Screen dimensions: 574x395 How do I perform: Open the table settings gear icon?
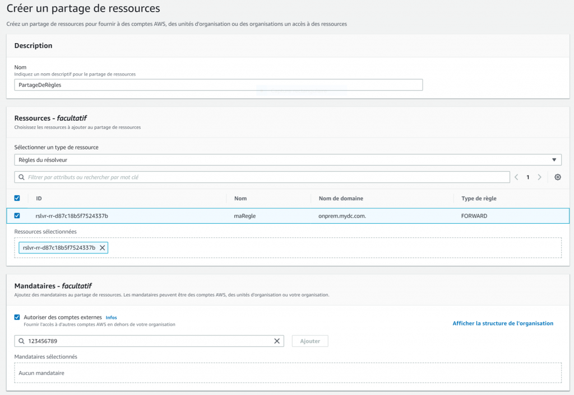[x=557, y=177]
